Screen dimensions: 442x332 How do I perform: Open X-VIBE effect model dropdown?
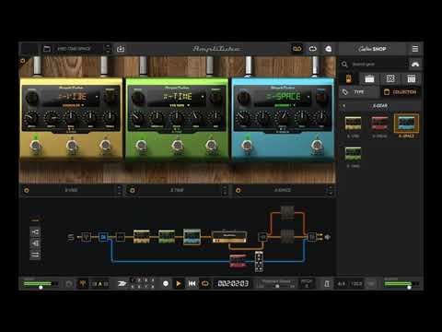click(73, 105)
